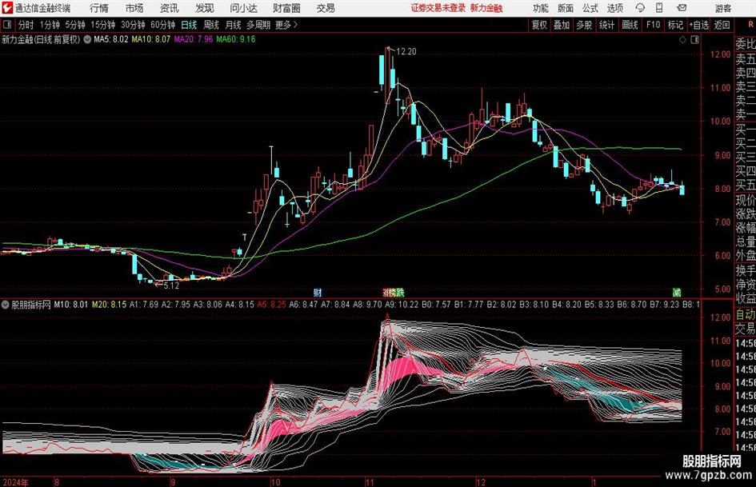Click the 多股 toolbar button
The image size is (756, 487).
pos(584,25)
